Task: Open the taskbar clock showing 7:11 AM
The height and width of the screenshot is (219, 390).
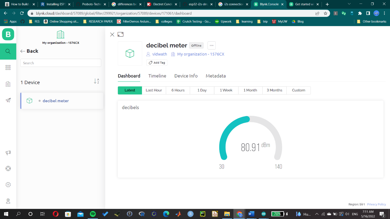Action: click(x=368, y=214)
